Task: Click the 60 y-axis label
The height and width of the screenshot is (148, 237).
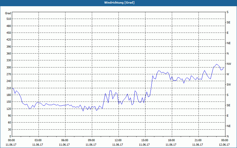Action: (9, 123)
